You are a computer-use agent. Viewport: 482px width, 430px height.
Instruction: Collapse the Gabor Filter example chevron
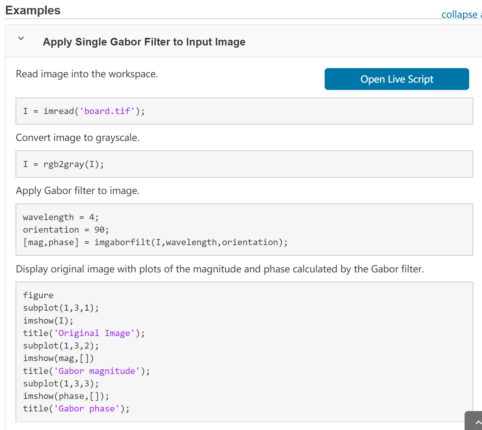(x=21, y=38)
